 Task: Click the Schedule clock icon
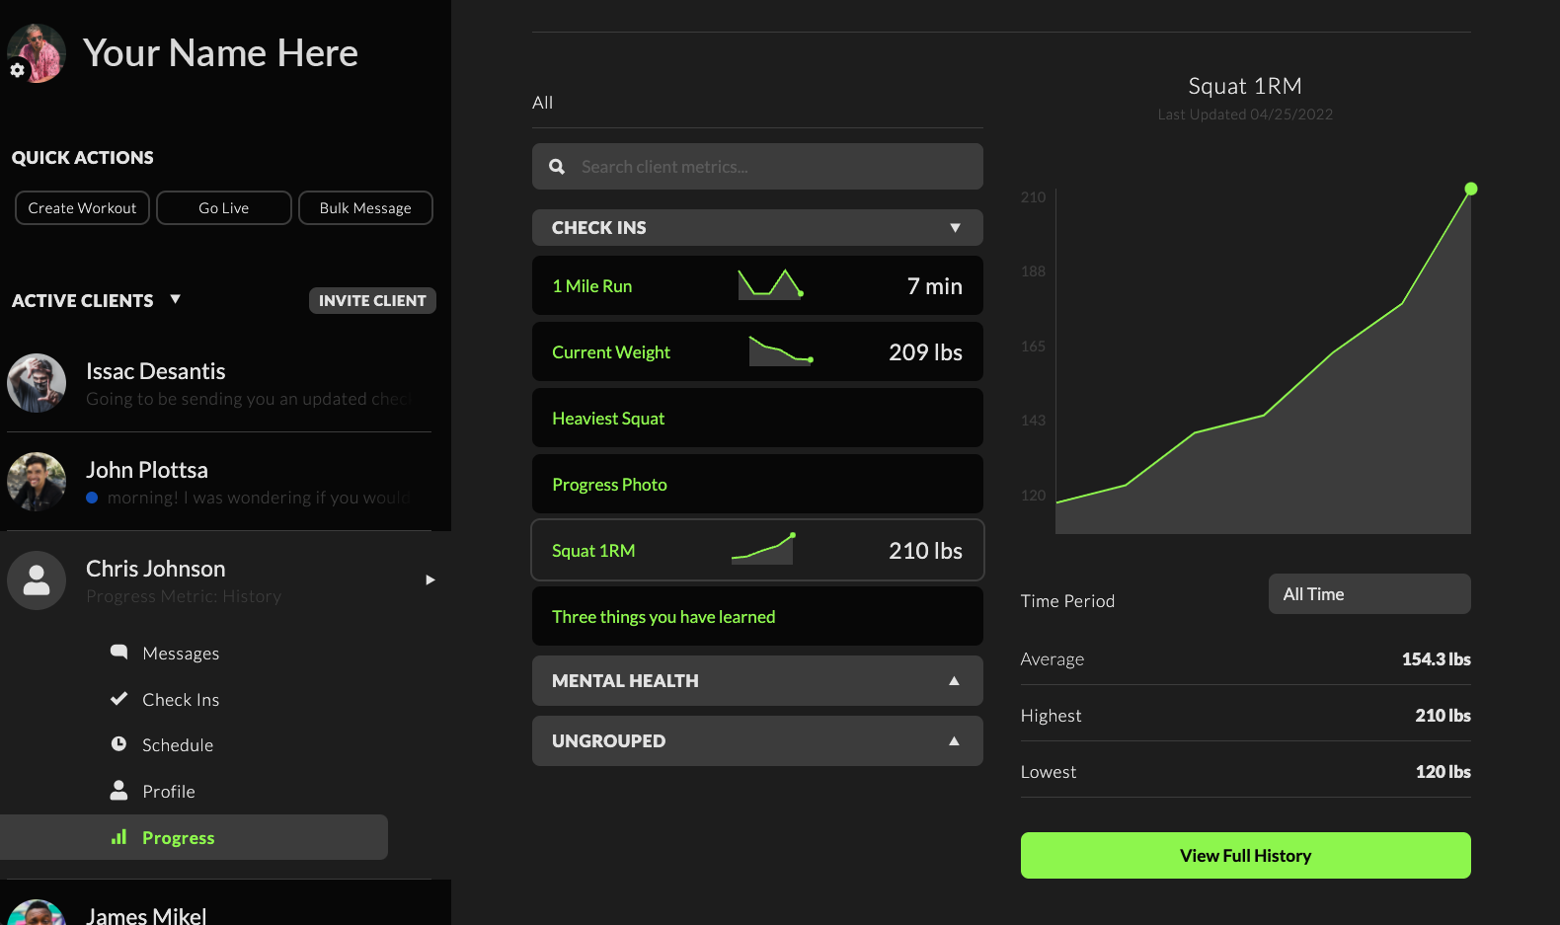(x=119, y=744)
